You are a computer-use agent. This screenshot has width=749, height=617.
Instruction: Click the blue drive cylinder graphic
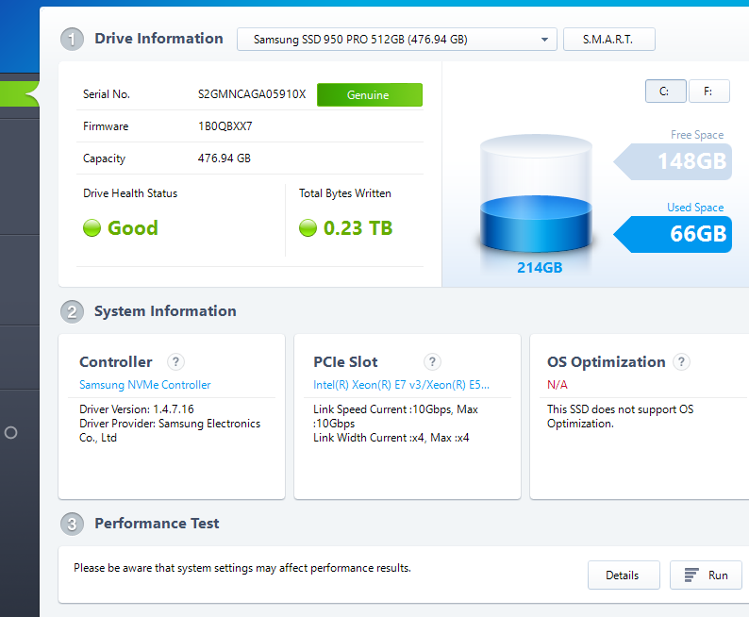pos(536,194)
